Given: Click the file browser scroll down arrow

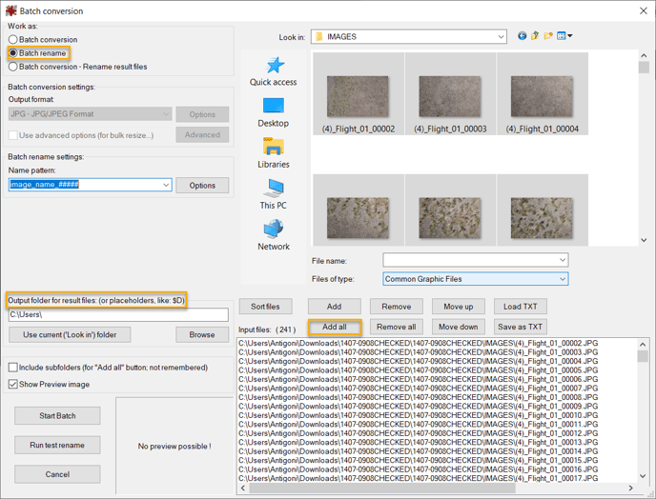Looking at the screenshot, I should [644, 240].
